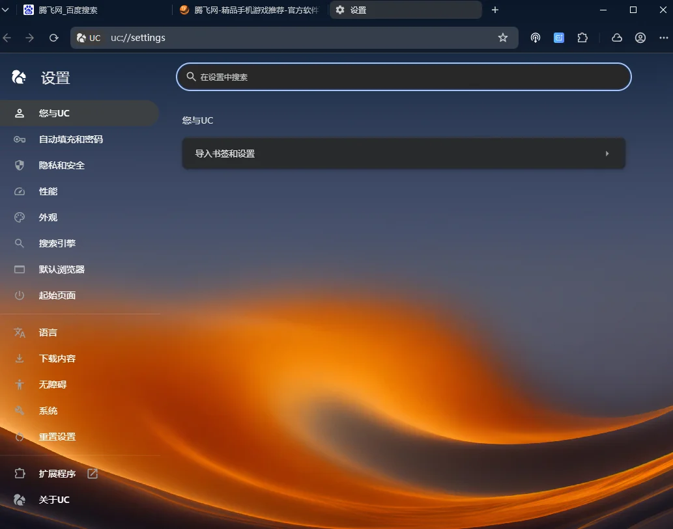Click the wrench icon beside 系统
Viewport: 673px width, 529px height.
pyautogui.click(x=20, y=411)
